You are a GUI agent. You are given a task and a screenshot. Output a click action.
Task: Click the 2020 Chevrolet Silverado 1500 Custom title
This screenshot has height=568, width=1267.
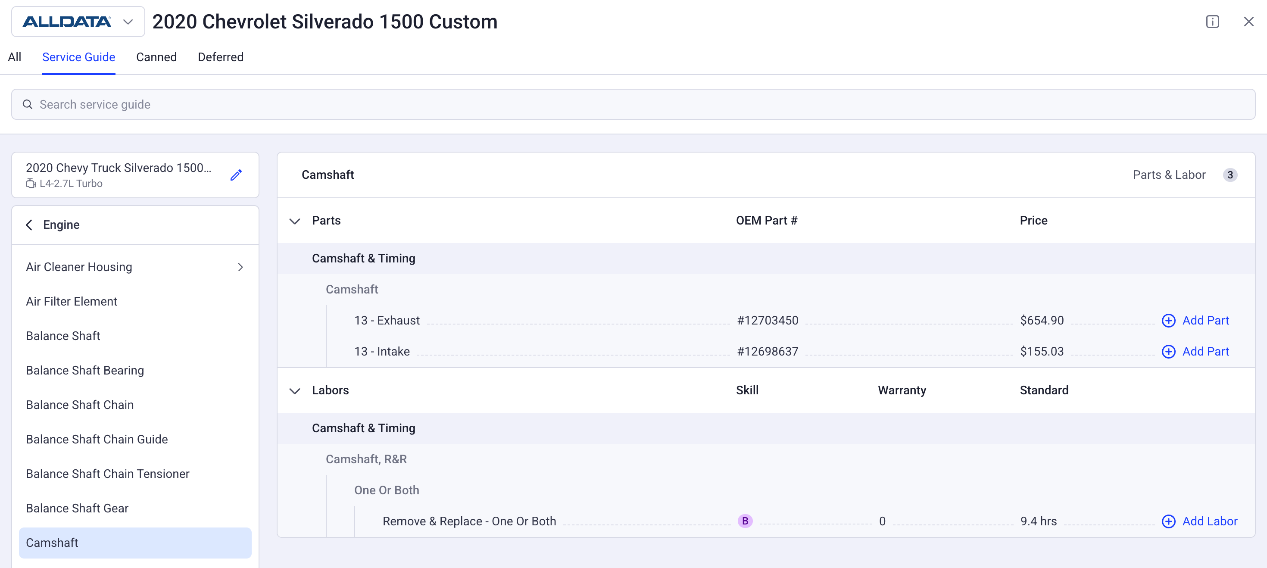(325, 22)
